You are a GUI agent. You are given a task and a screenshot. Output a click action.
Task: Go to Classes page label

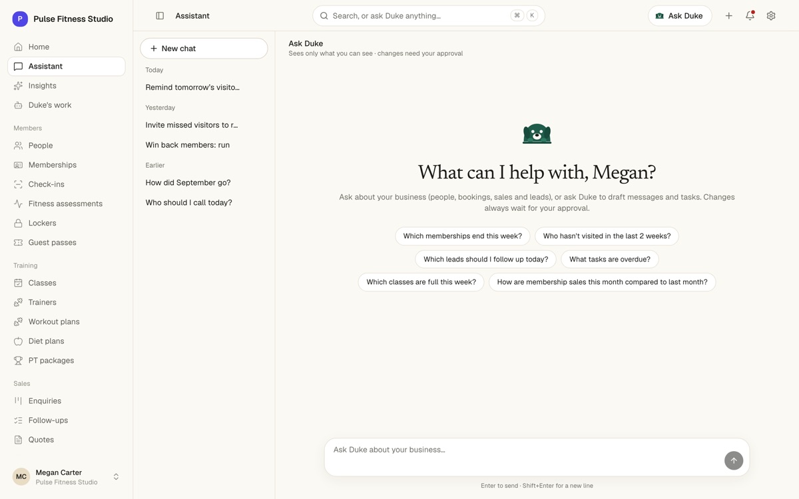coord(42,283)
